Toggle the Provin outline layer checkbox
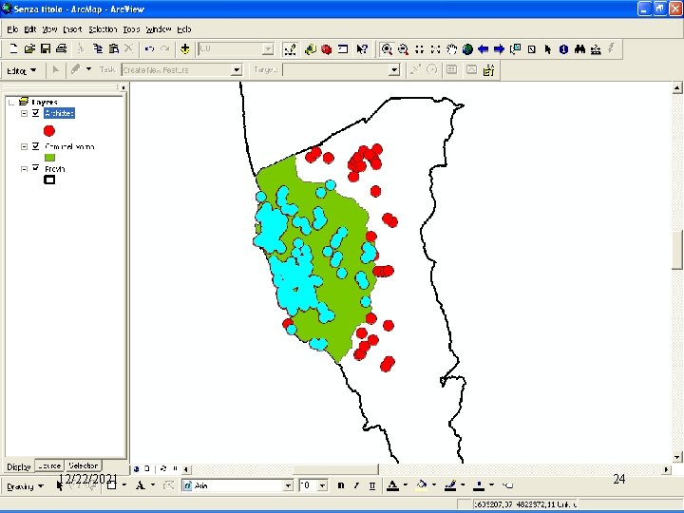Image resolution: width=684 pixels, height=513 pixels. [36, 168]
